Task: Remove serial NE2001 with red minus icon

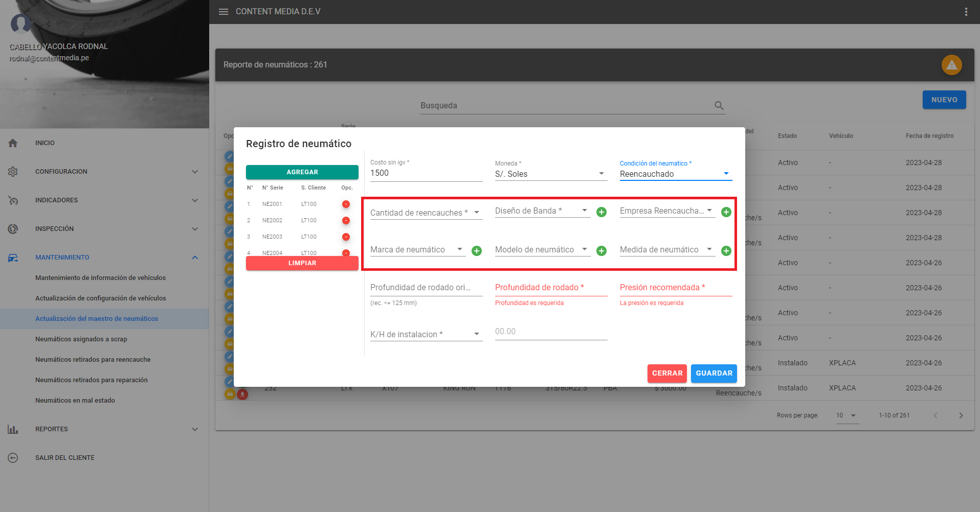Action: (x=346, y=204)
